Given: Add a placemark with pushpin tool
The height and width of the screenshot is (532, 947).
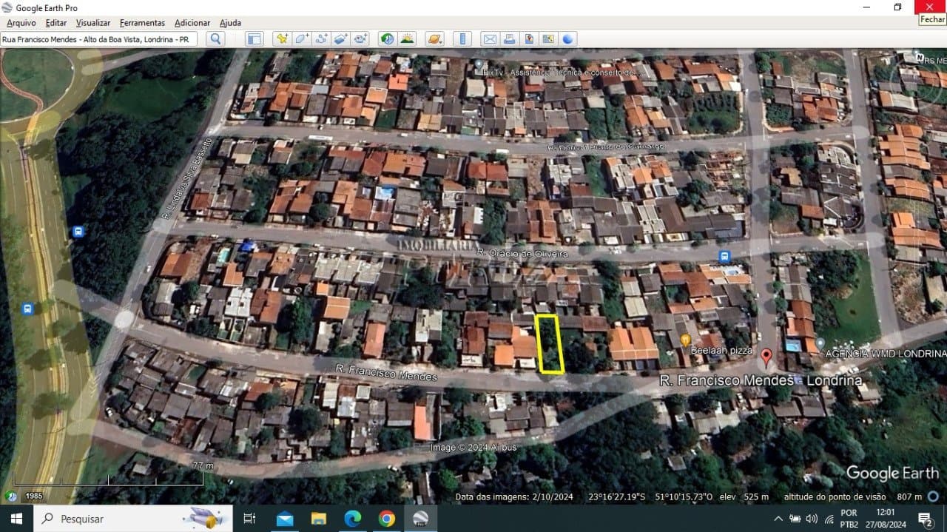Looking at the screenshot, I should point(283,39).
